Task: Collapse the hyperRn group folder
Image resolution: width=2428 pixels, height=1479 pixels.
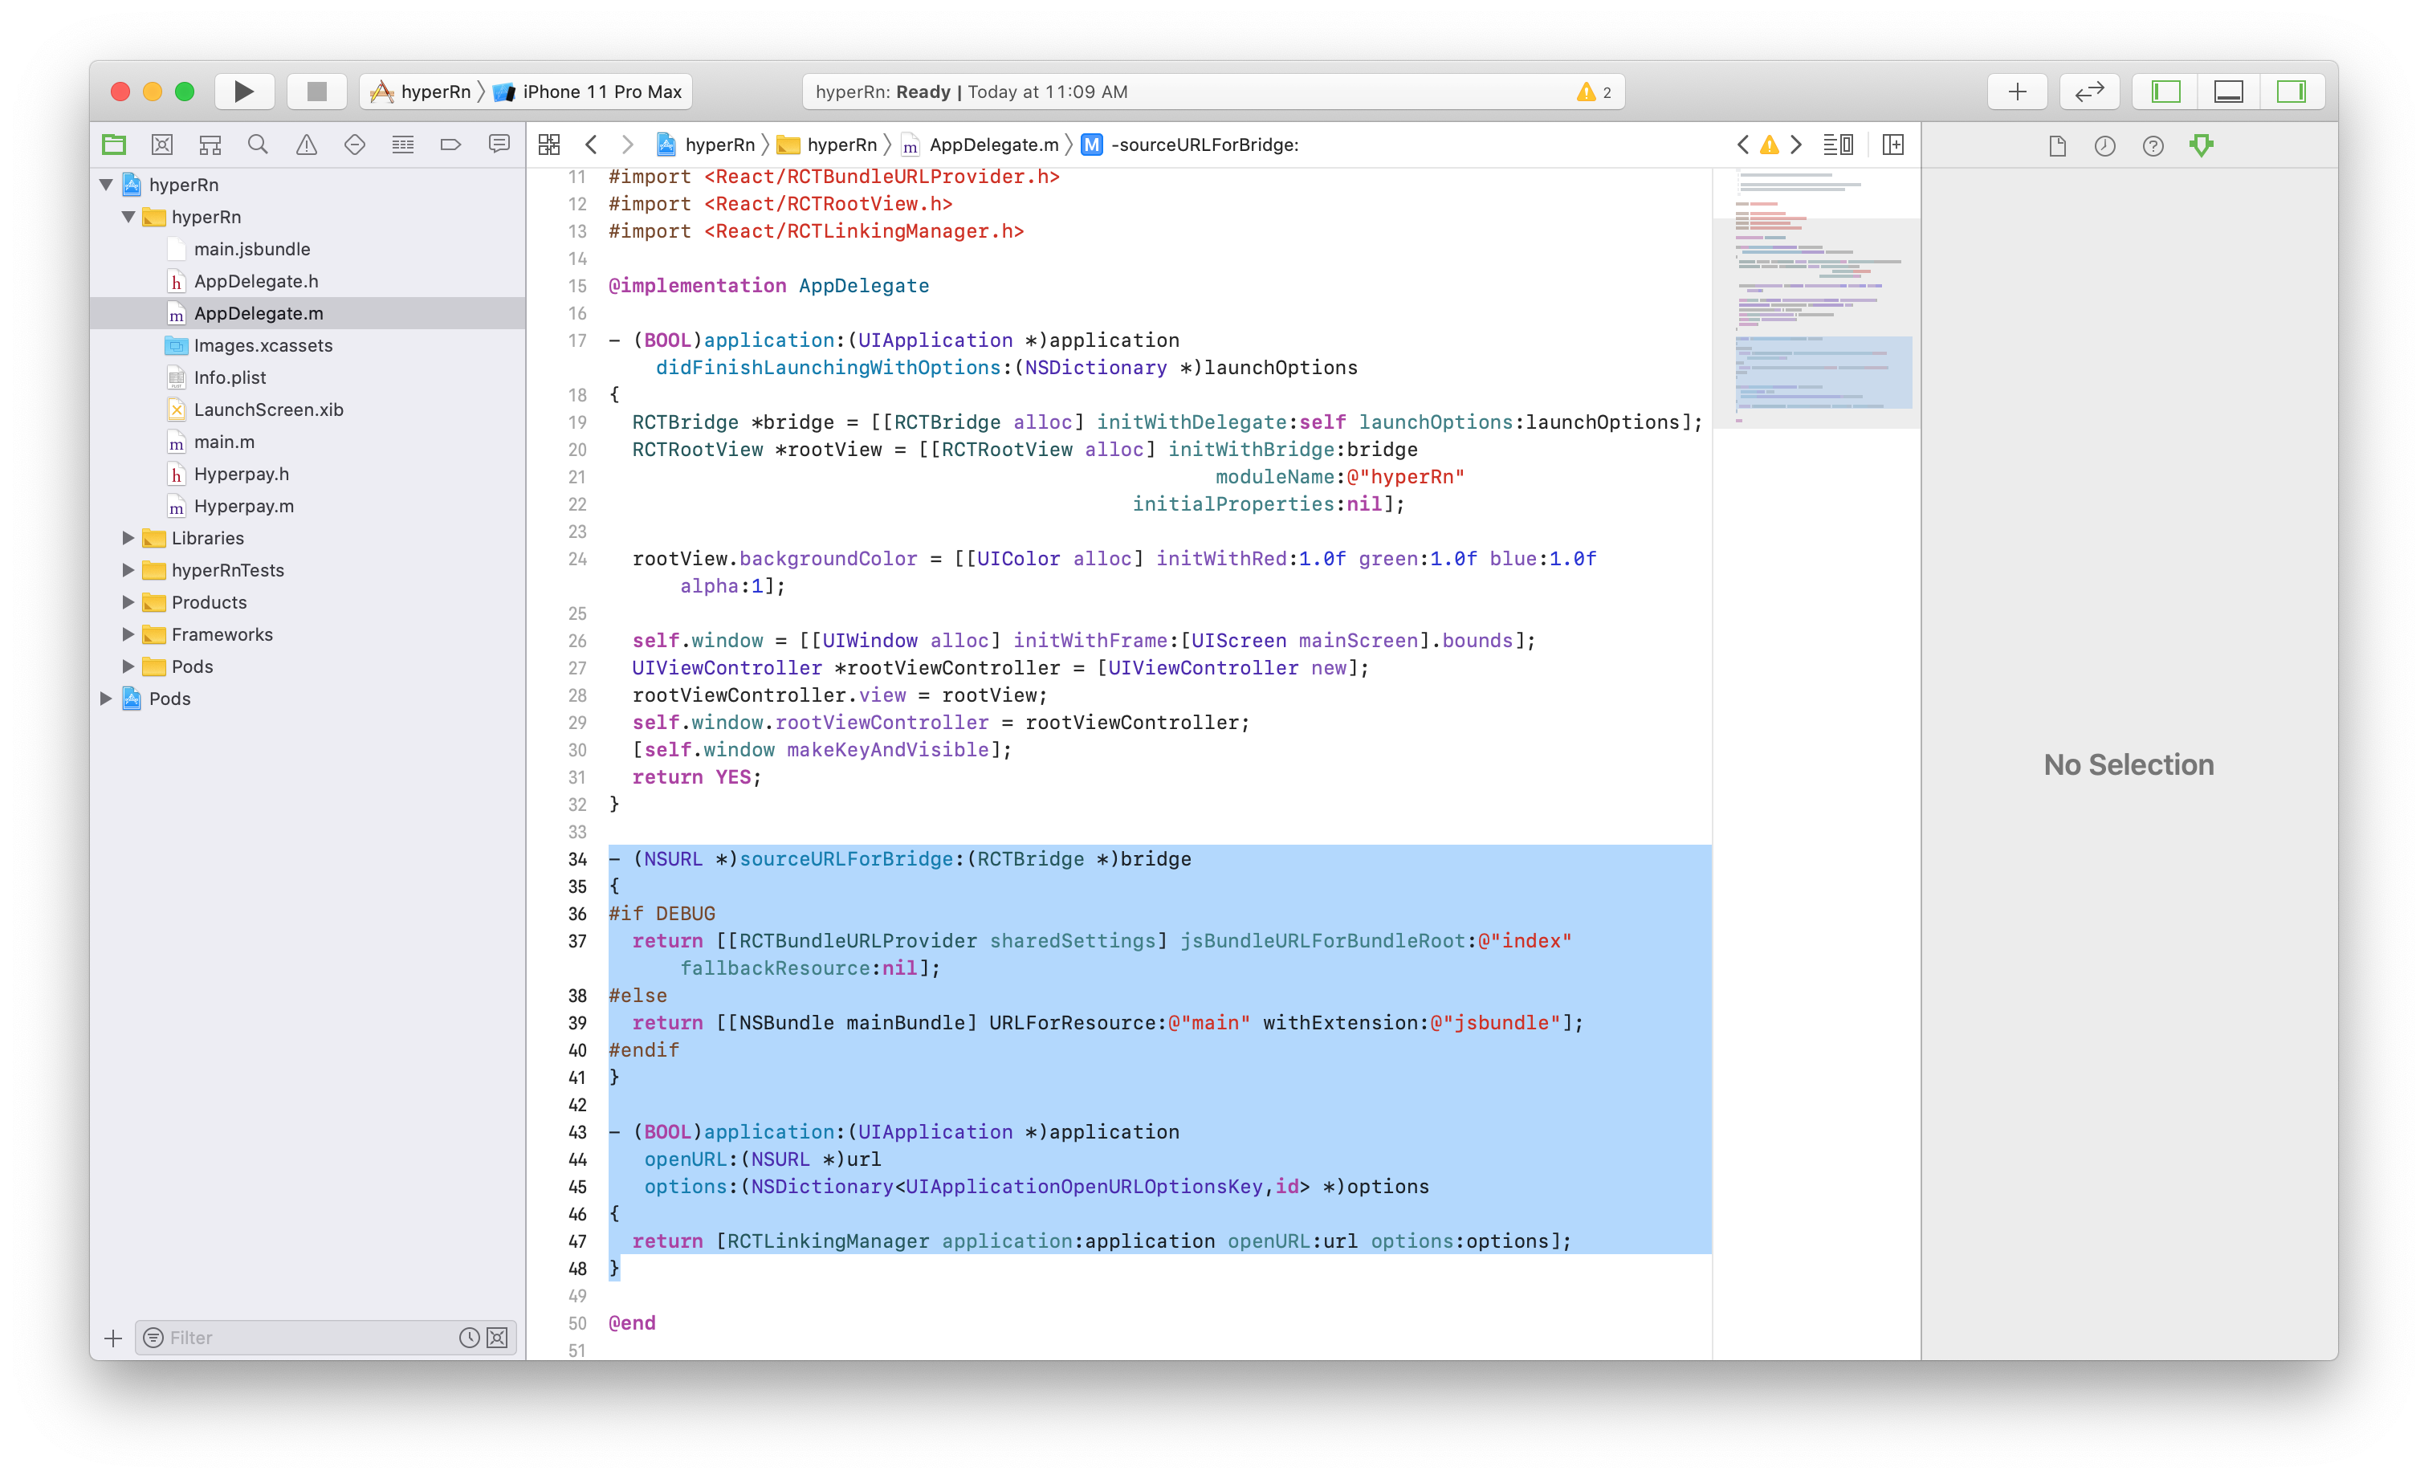Action: click(128, 217)
